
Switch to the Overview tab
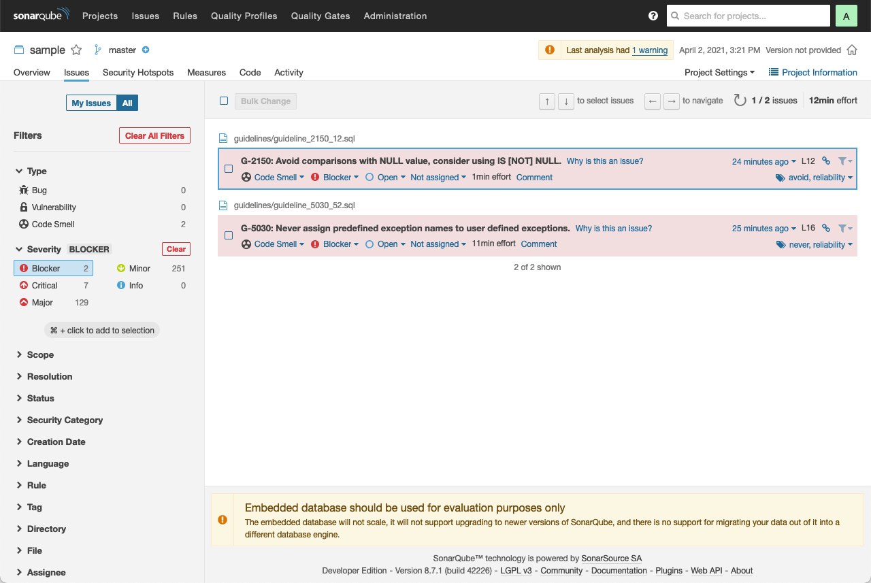[32, 72]
